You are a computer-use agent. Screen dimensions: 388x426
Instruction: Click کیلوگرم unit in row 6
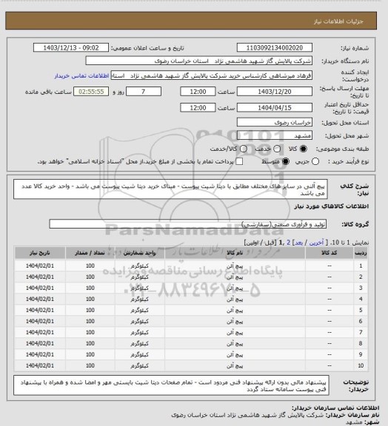pyautogui.click(x=140, y=322)
